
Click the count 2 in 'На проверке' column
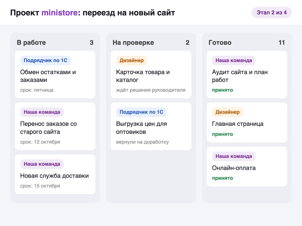pyautogui.click(x=188, y=42)
